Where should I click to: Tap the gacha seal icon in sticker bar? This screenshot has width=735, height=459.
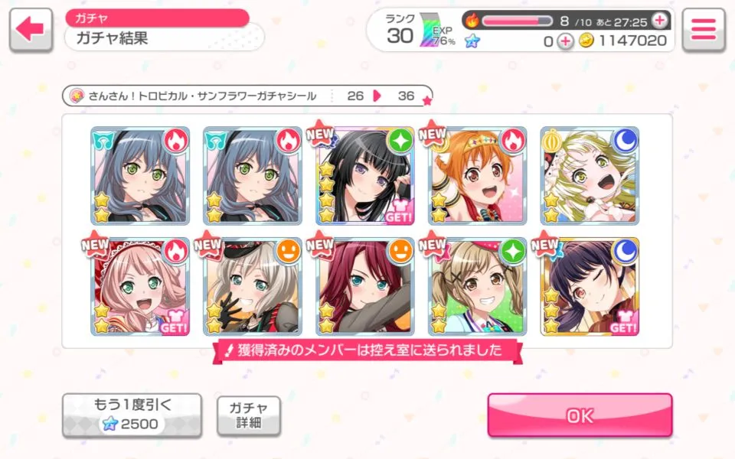coord(77,96)
